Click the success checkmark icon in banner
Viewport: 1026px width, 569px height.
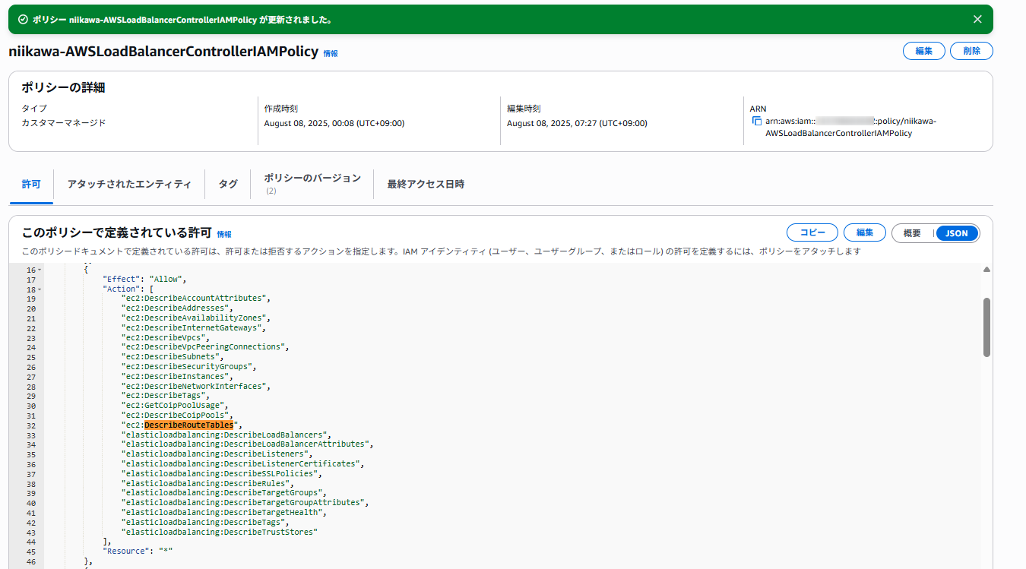point(23,20)
